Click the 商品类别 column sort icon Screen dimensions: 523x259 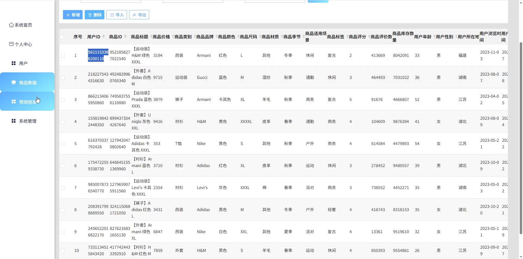click(195, 36)
